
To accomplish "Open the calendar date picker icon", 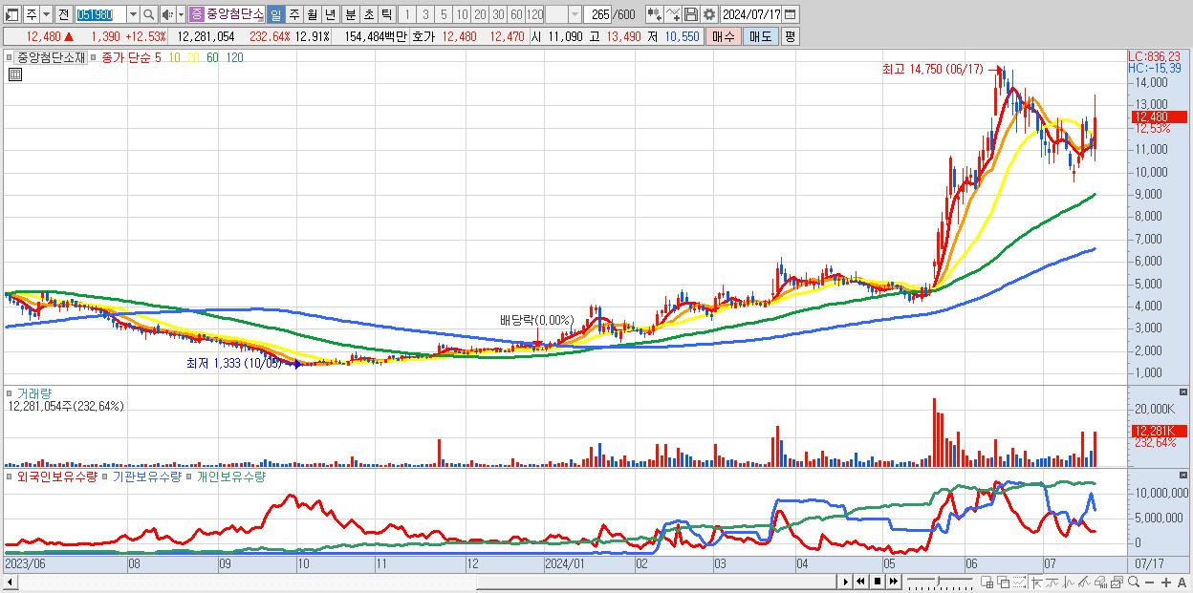I will pyautogui.click(x=790, y=14).
